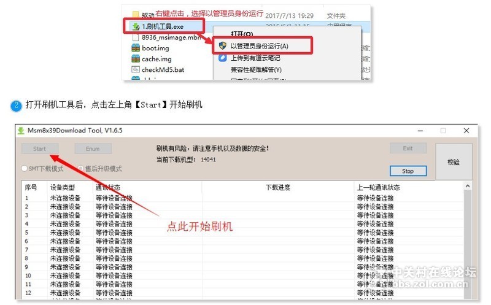Click the 1.刷机工具.exe file icon
The image size is (491, 305).
136,26
